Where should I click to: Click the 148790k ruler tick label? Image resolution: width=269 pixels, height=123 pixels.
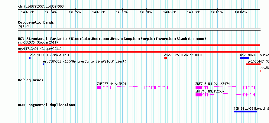[x=170, y=12]
